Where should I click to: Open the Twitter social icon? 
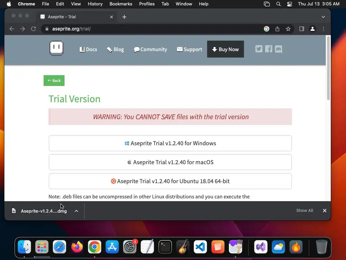coord(259,49)
